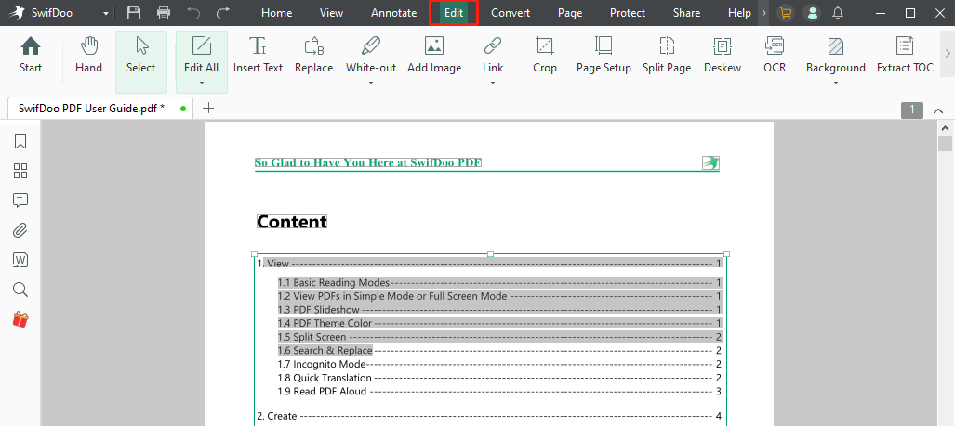Click the Save disk icon
The width and height of the screenshot is (955, 426).
click(134, 13)
